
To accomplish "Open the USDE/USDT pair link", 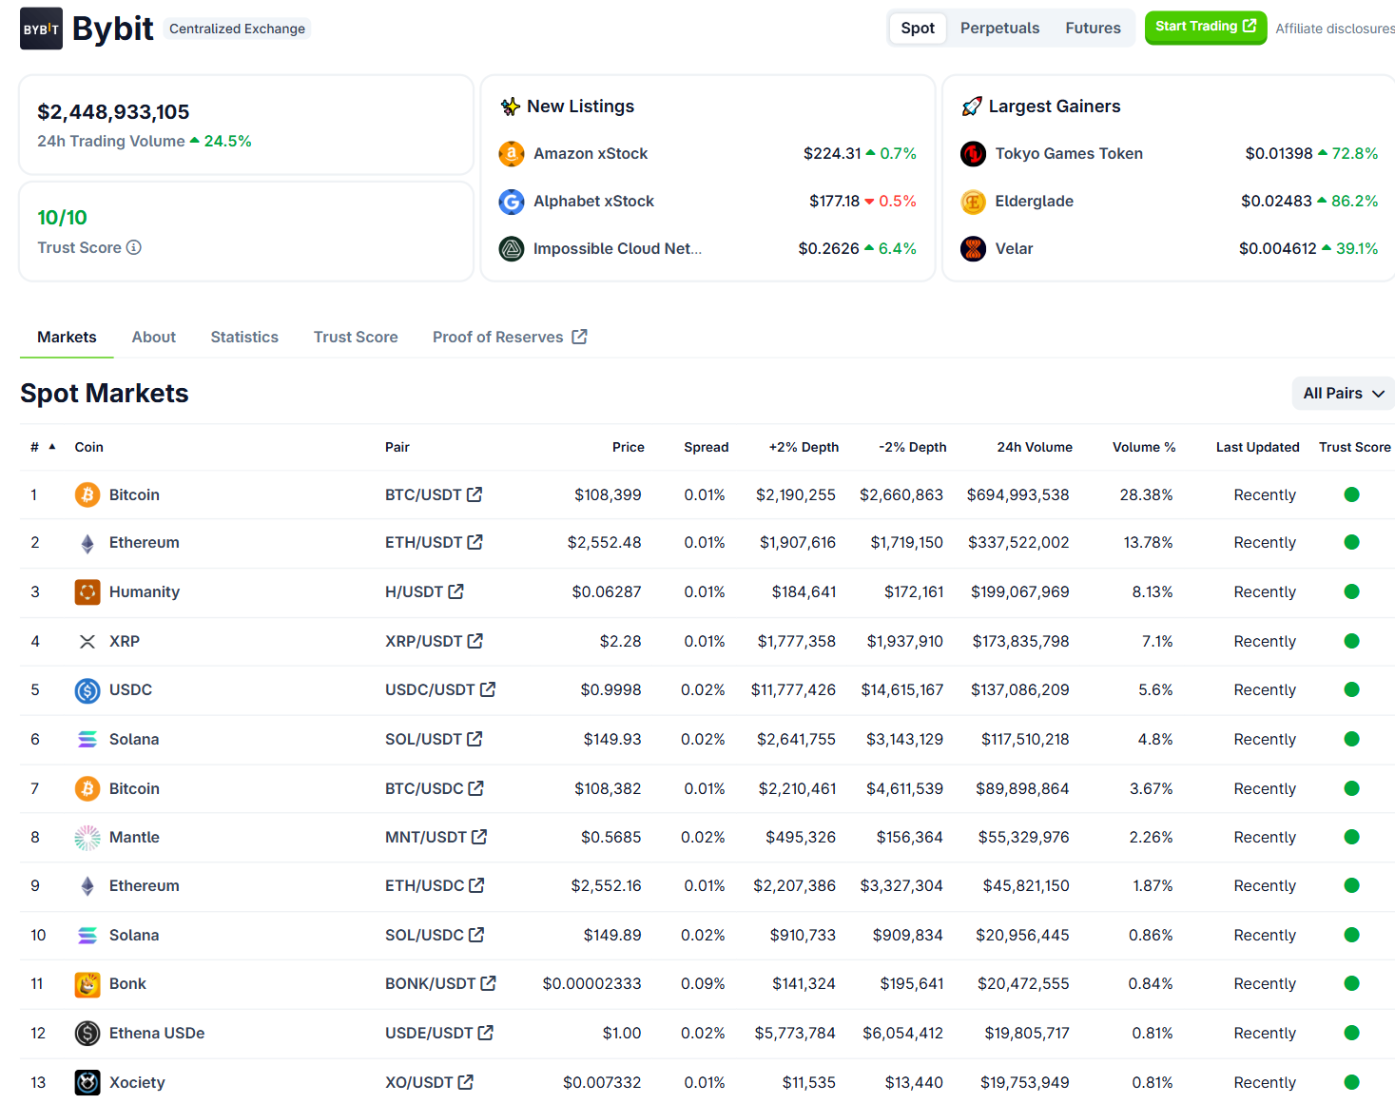I will pos(439,1033).
